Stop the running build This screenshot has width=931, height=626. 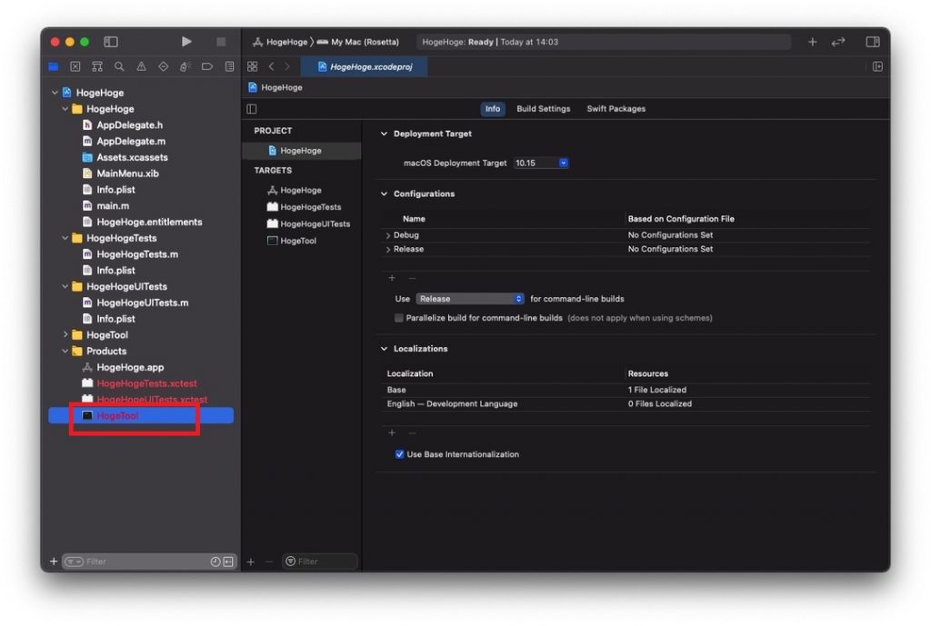click(x=221, y=42)
